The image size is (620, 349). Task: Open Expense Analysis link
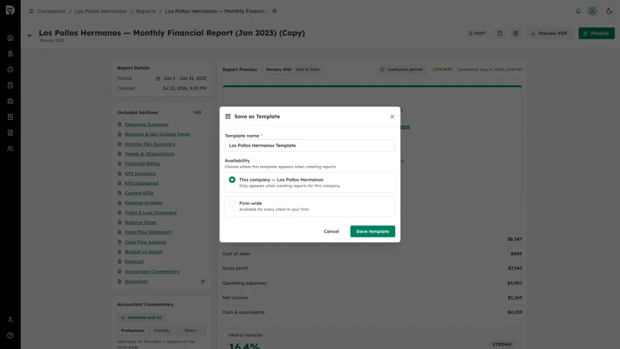[x=143, y=202]
